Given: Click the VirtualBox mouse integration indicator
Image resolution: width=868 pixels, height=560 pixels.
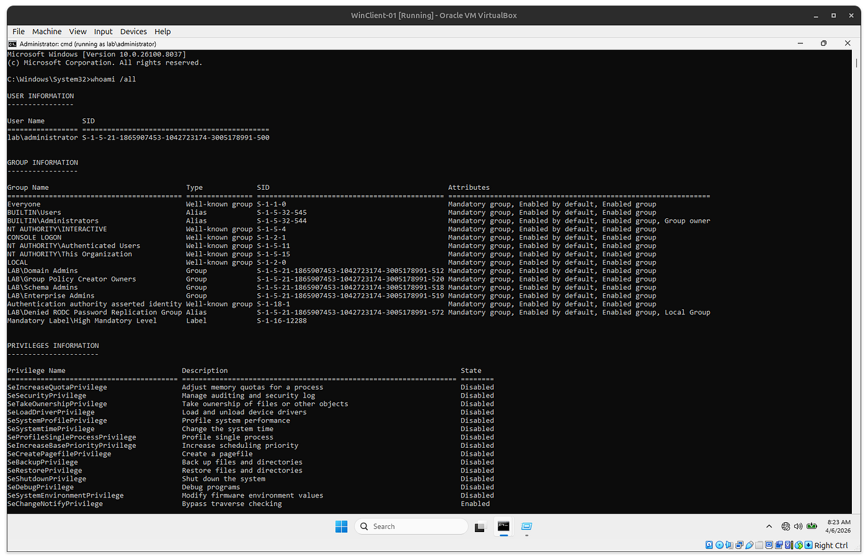Looking at the screenshot, I should (799, 545).
